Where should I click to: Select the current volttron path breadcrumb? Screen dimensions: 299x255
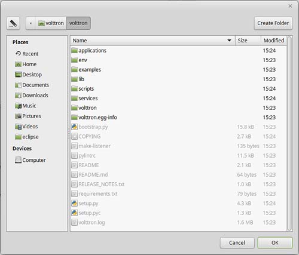[78, 23]
